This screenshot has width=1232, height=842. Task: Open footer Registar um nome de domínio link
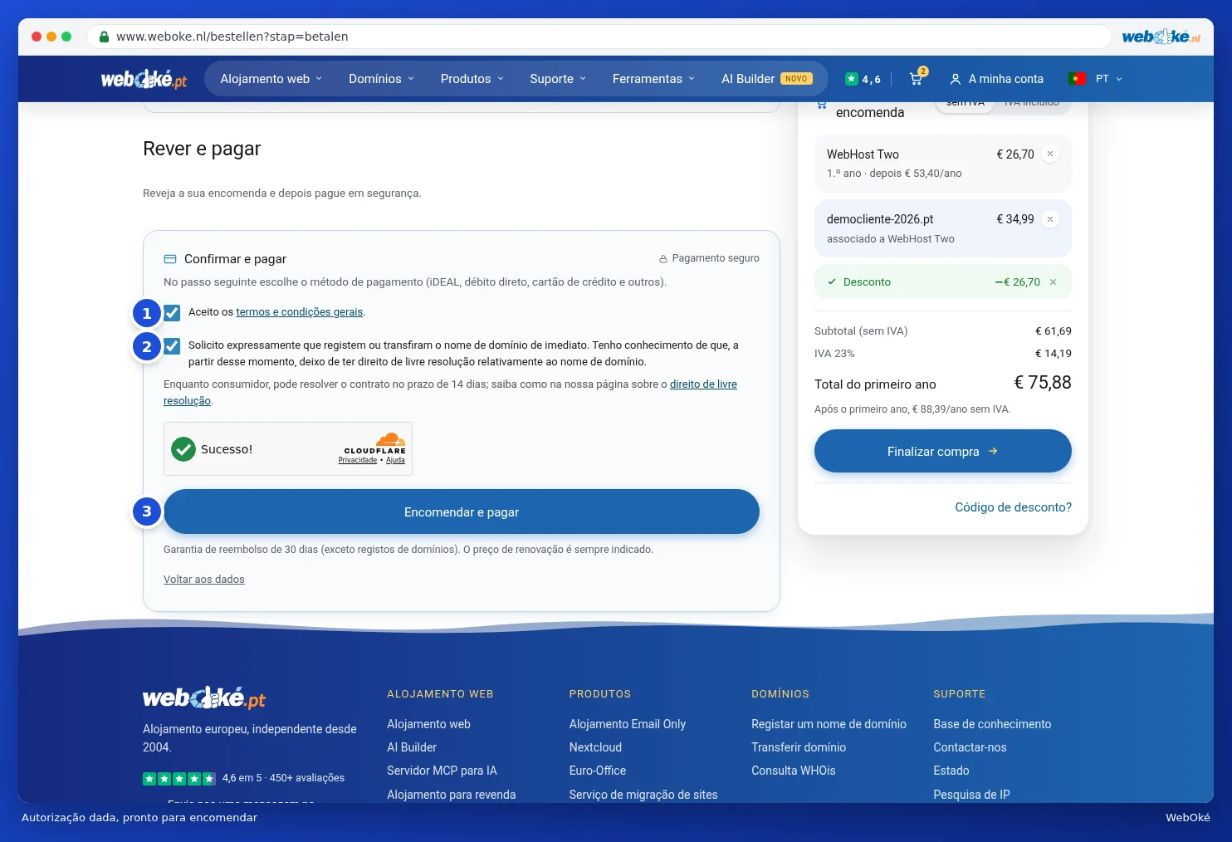pos(829,724)
